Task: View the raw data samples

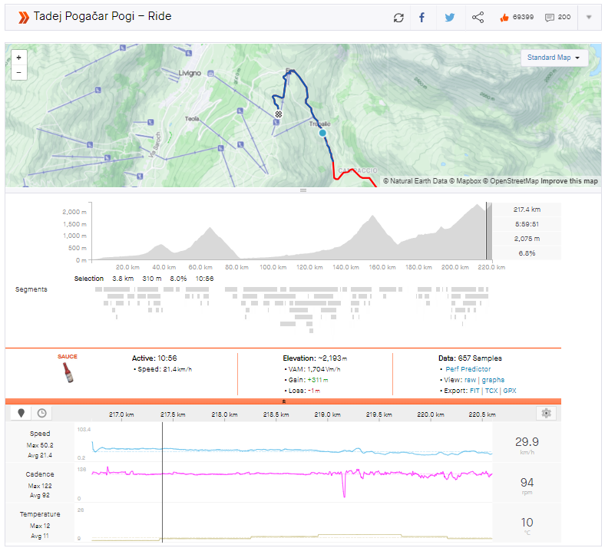Action: [470, 380]
